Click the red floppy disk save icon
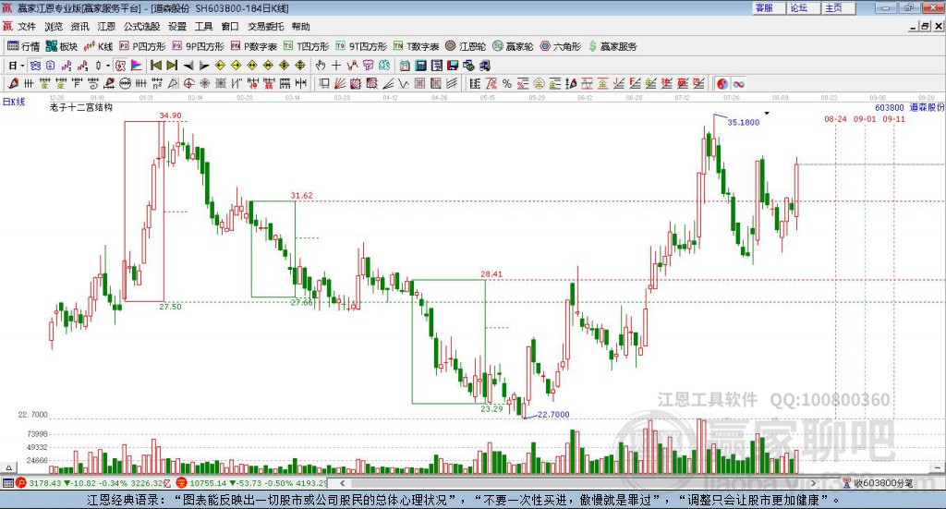 tap(453, 66)
